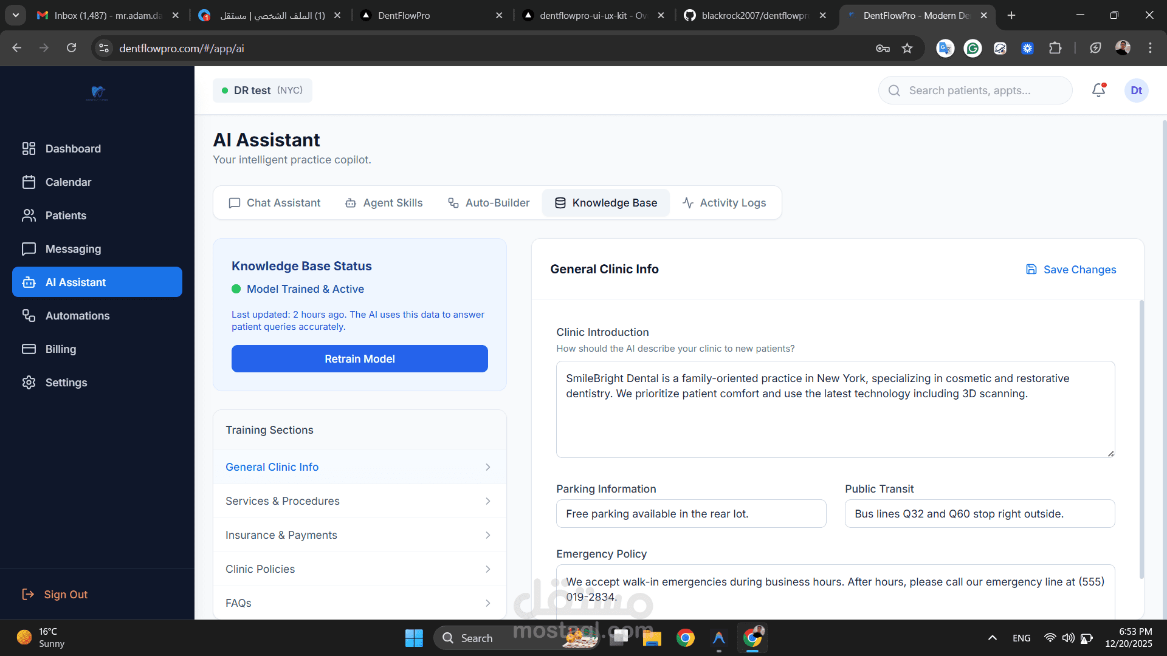Click the notification bell icon
1167x656 pixels.
1098,91
